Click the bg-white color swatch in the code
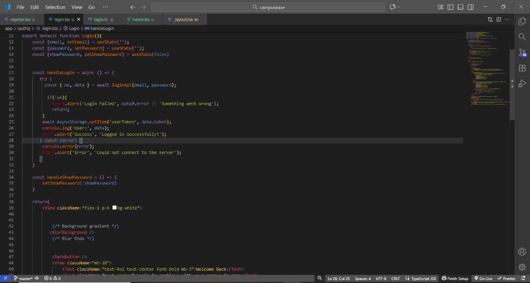 coord(114,207)
